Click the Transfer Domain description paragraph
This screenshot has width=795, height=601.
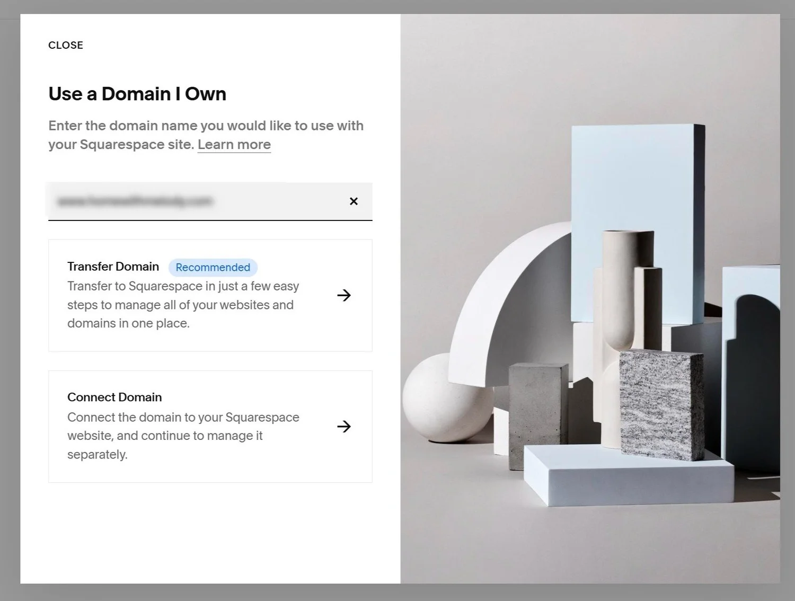pyautogui.click(x=183, y=304)
